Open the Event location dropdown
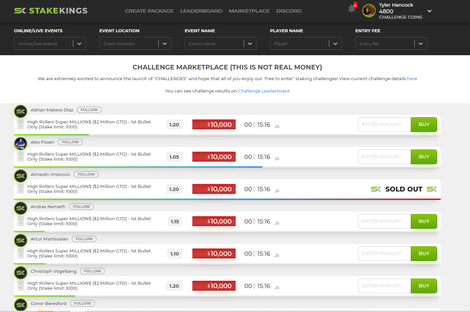Screen dimensions: 470x312 (x=135, y=44)
